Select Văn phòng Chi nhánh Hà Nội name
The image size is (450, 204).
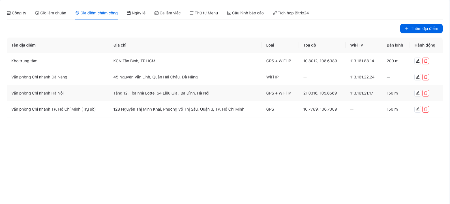point(37,93)
